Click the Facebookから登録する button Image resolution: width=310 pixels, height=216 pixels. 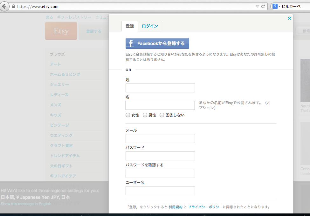click(157, 44)
